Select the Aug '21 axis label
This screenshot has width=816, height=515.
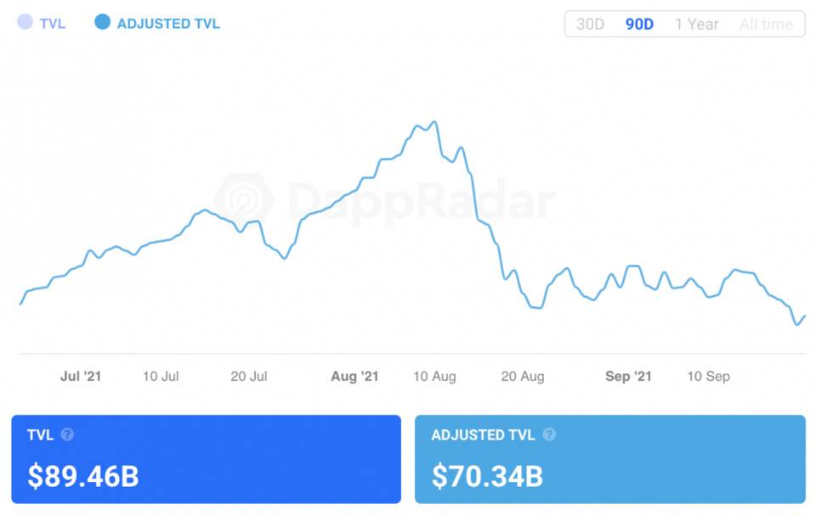coord(354,376)
